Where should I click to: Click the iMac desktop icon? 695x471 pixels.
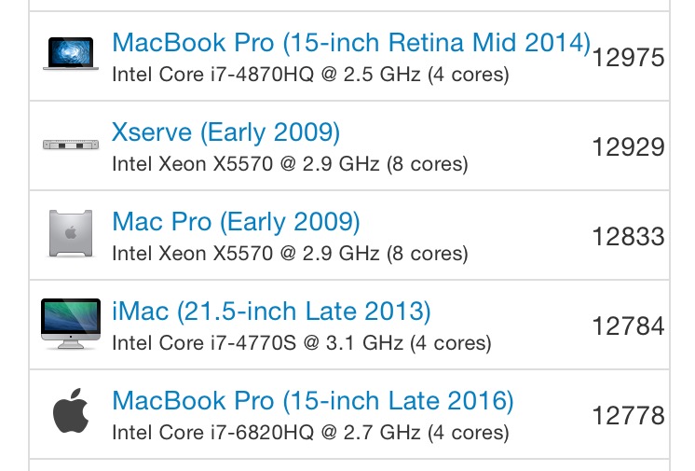71,324
